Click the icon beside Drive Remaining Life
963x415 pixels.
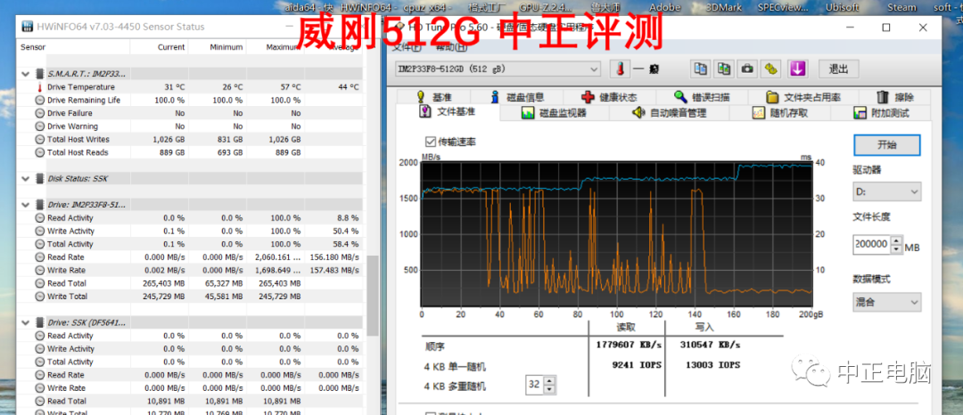click(x=40, y=100)
